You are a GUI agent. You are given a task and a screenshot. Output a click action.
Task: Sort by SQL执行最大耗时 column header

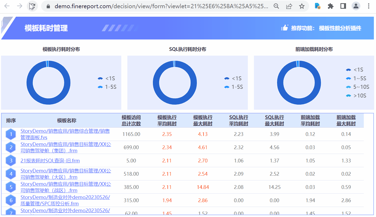[274, 120]
